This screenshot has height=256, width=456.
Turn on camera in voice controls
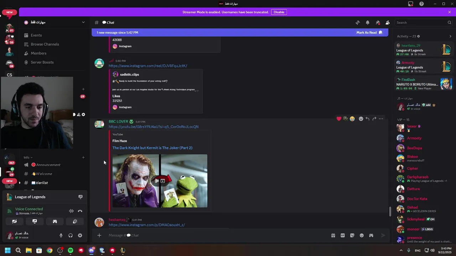[15, 222]
